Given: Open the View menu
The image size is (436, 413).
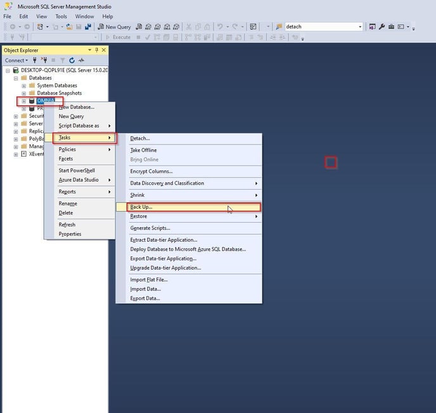Looking at the screenshot, I should (41, 16).
